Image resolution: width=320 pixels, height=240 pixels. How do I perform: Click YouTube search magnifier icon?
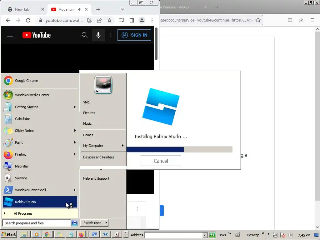tap(84, 35)
